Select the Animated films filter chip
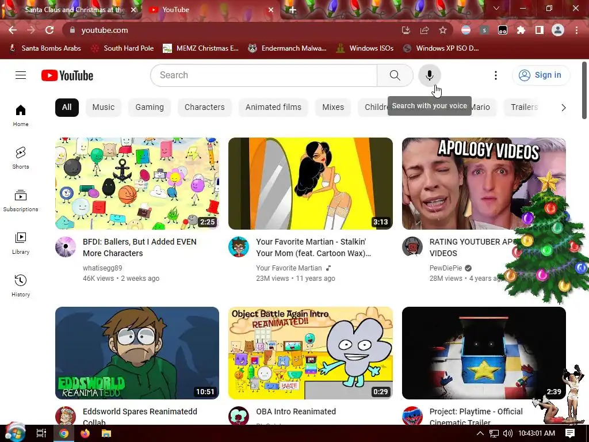589x442 pixels. (x=273, y=108)
